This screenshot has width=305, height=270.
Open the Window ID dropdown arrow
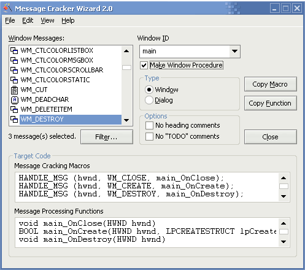coord(234,52)
